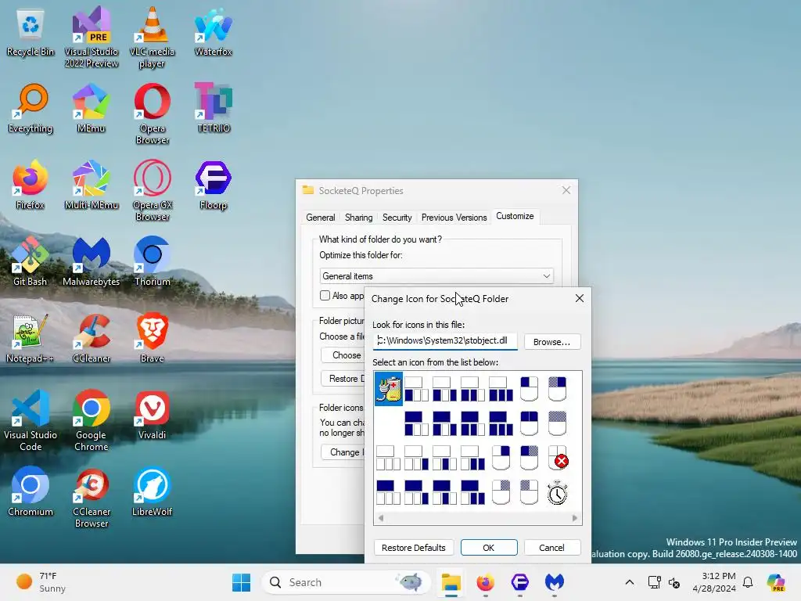Click the Browse... button
Image resolution: width=801 pixels, height=601 pixels.
(551, 342)
